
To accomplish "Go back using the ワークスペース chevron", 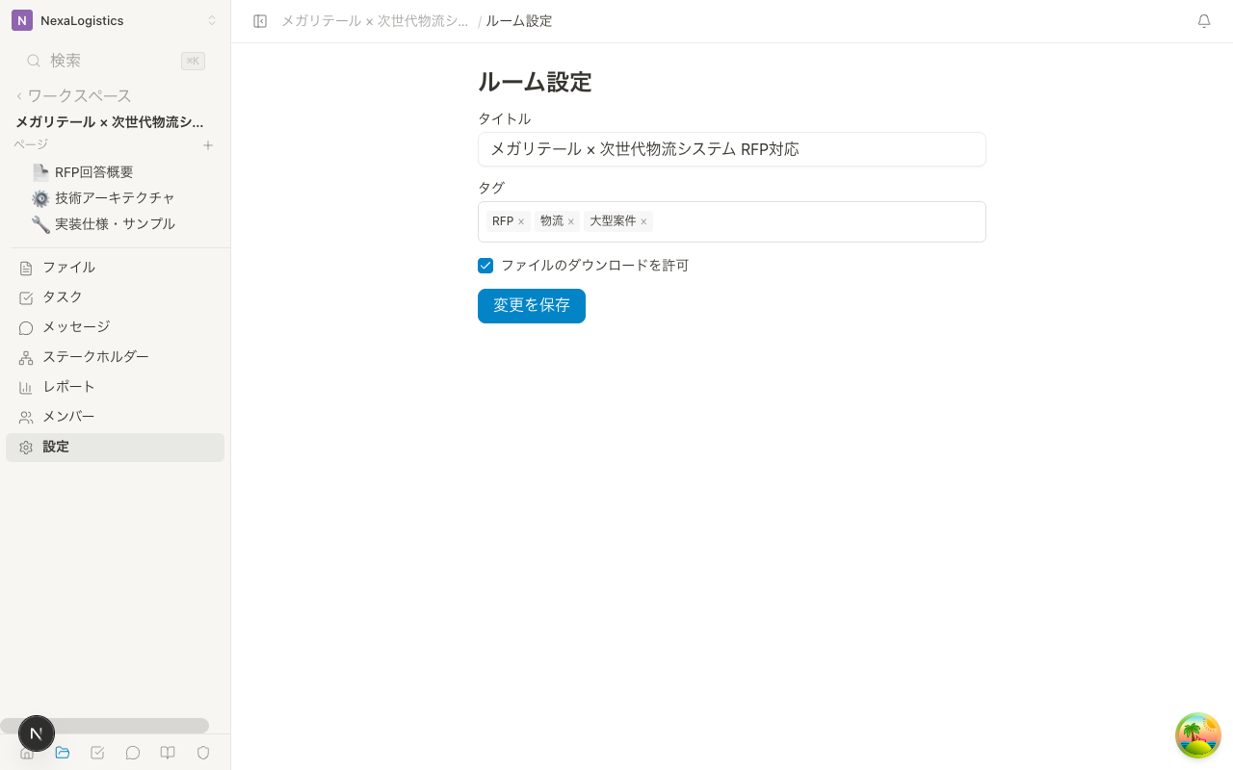I will point(17,95).
